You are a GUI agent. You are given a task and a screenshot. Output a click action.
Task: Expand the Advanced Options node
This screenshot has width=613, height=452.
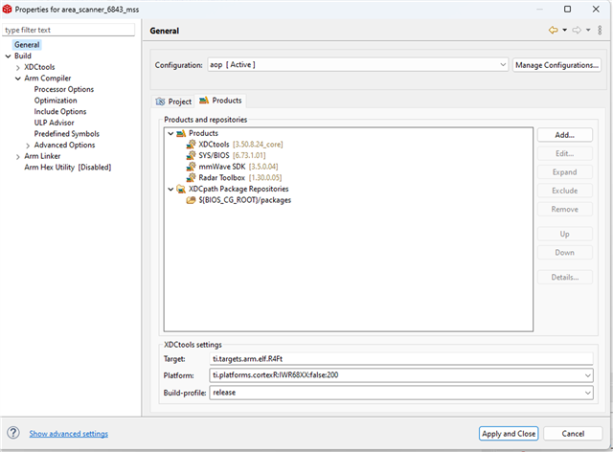point(28,145)
